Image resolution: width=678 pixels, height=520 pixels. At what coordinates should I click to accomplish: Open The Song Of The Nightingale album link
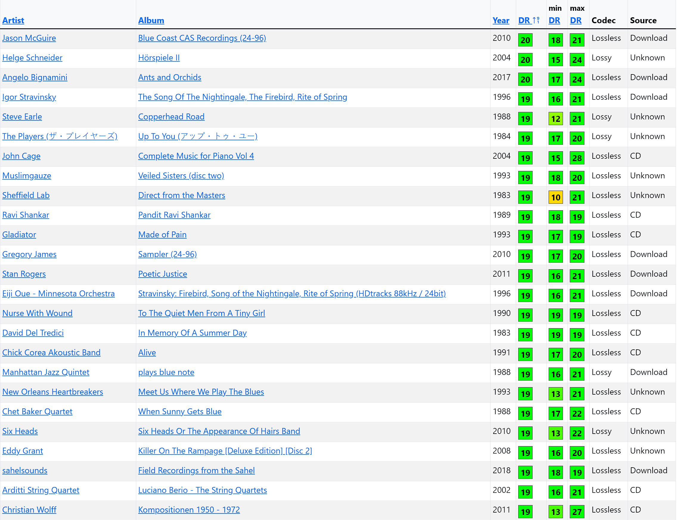[x=243, y=97]
